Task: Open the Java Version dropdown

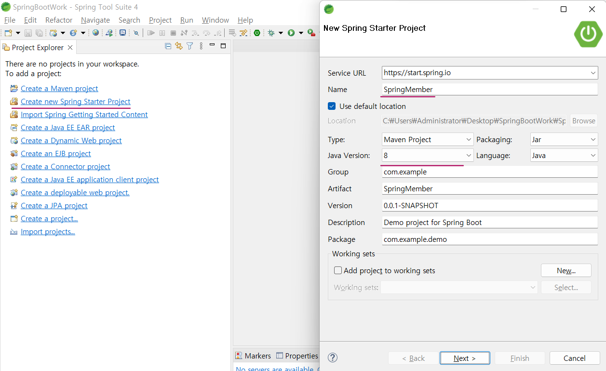Action: pyautogui.click(x=469, y=156)
